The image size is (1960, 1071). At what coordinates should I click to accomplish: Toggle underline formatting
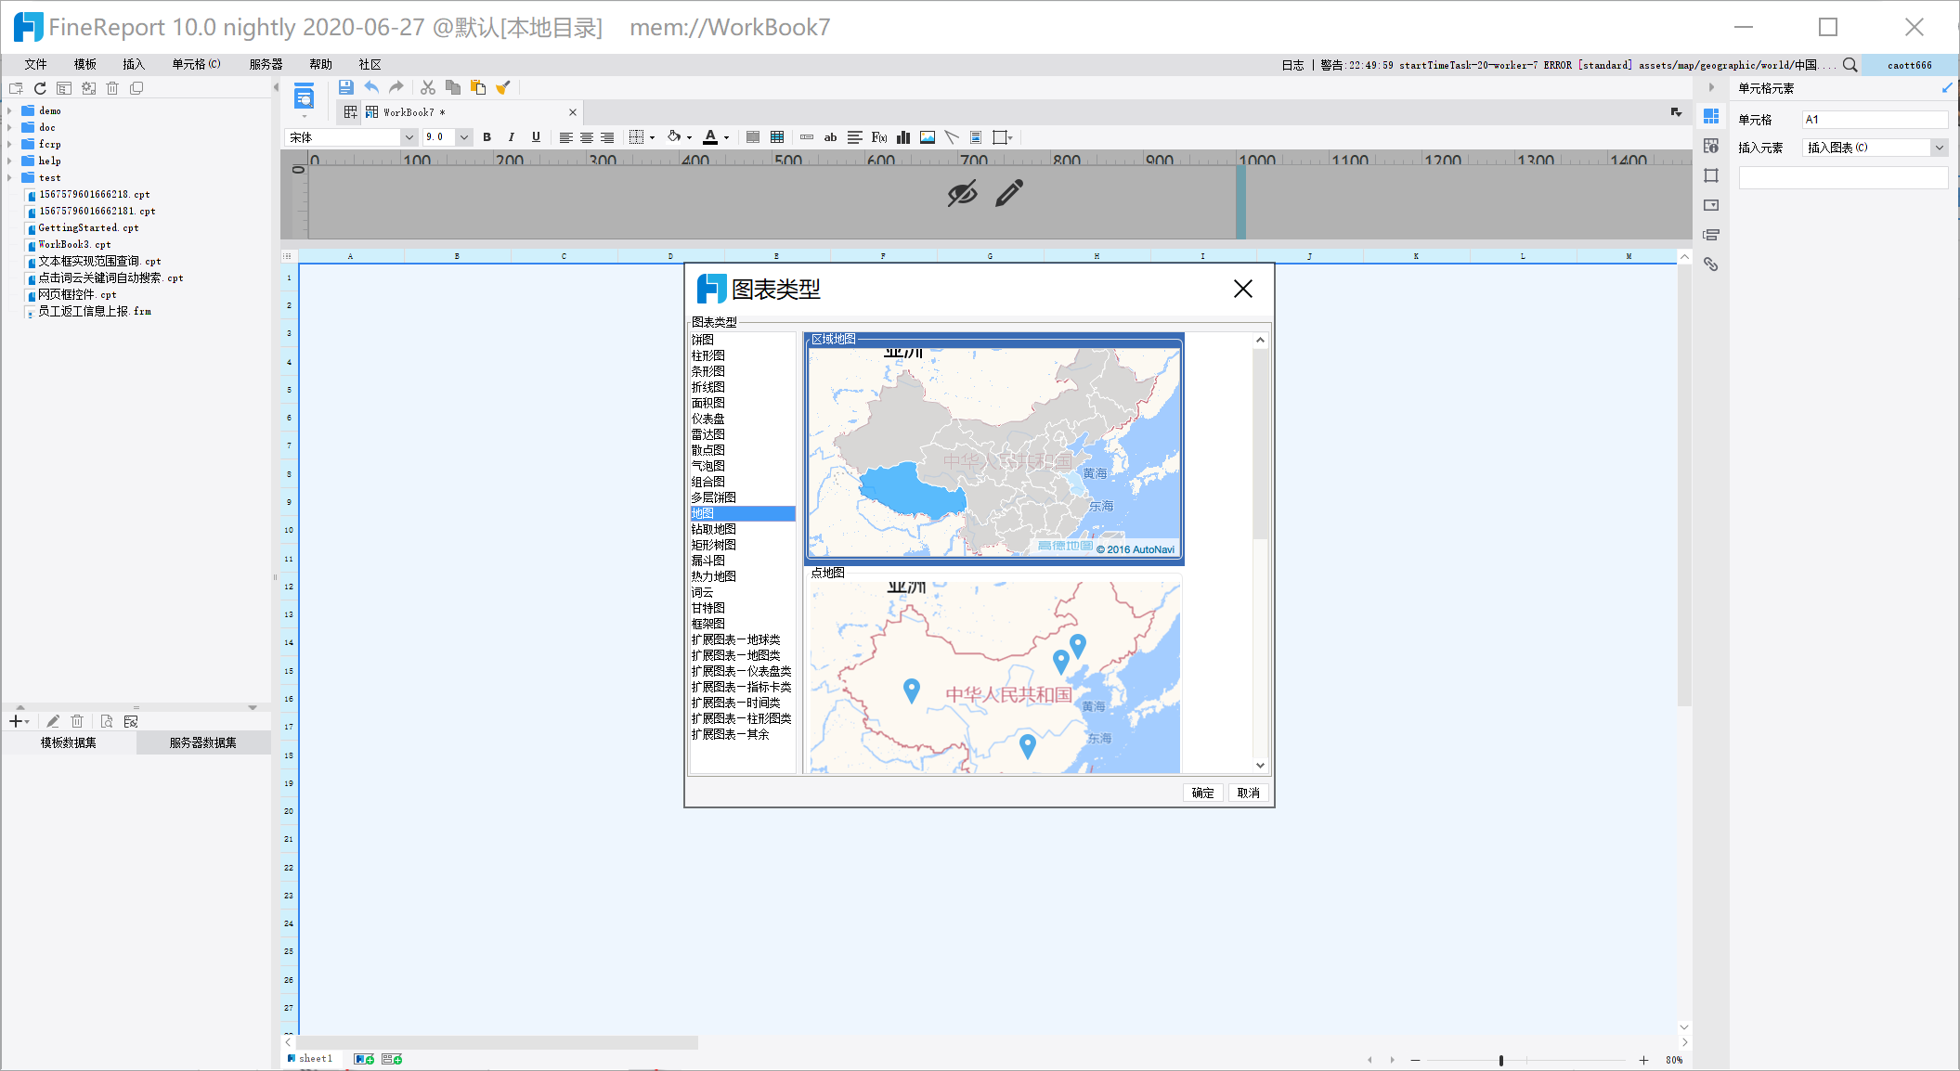(536, 137)
